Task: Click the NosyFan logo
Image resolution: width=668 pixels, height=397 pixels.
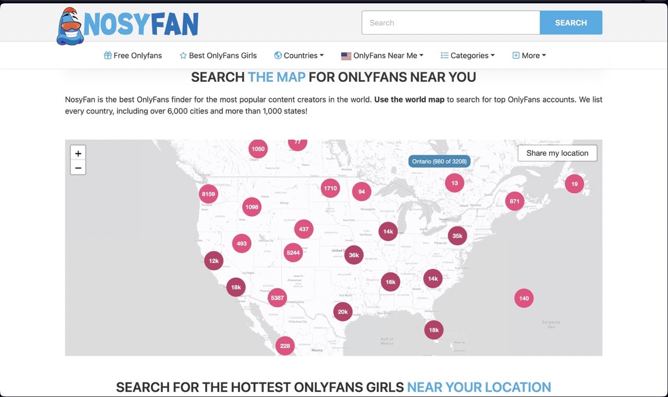Action: 128,26
